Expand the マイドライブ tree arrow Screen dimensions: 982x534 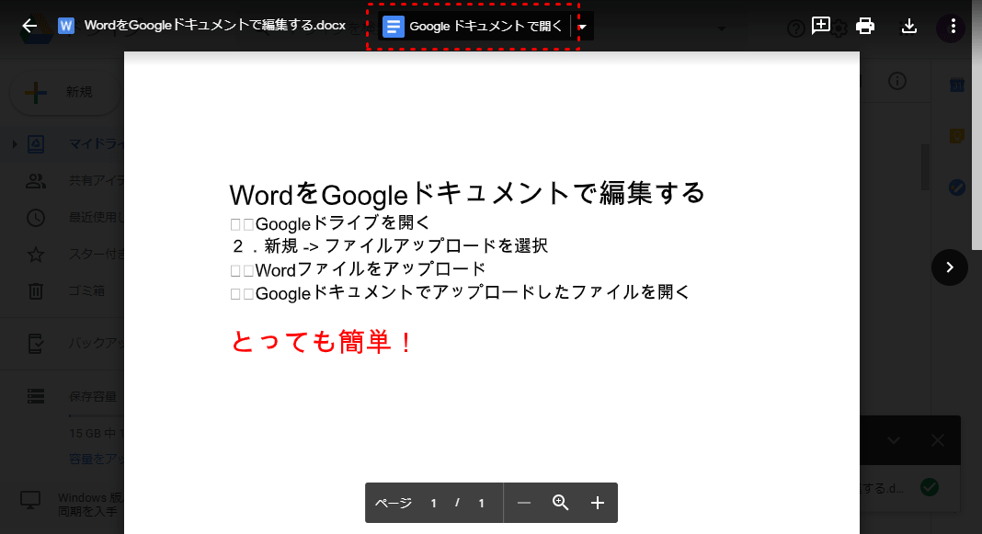(14, 144)
